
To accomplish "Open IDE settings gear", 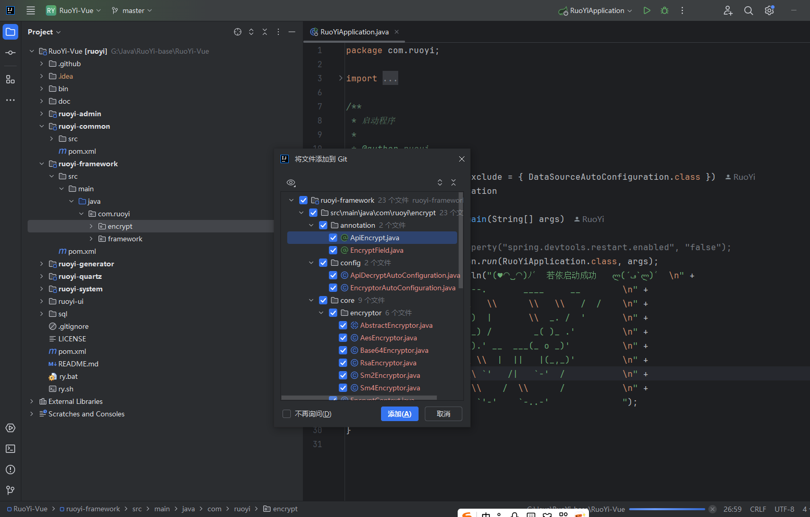I will tap(769, 10).
